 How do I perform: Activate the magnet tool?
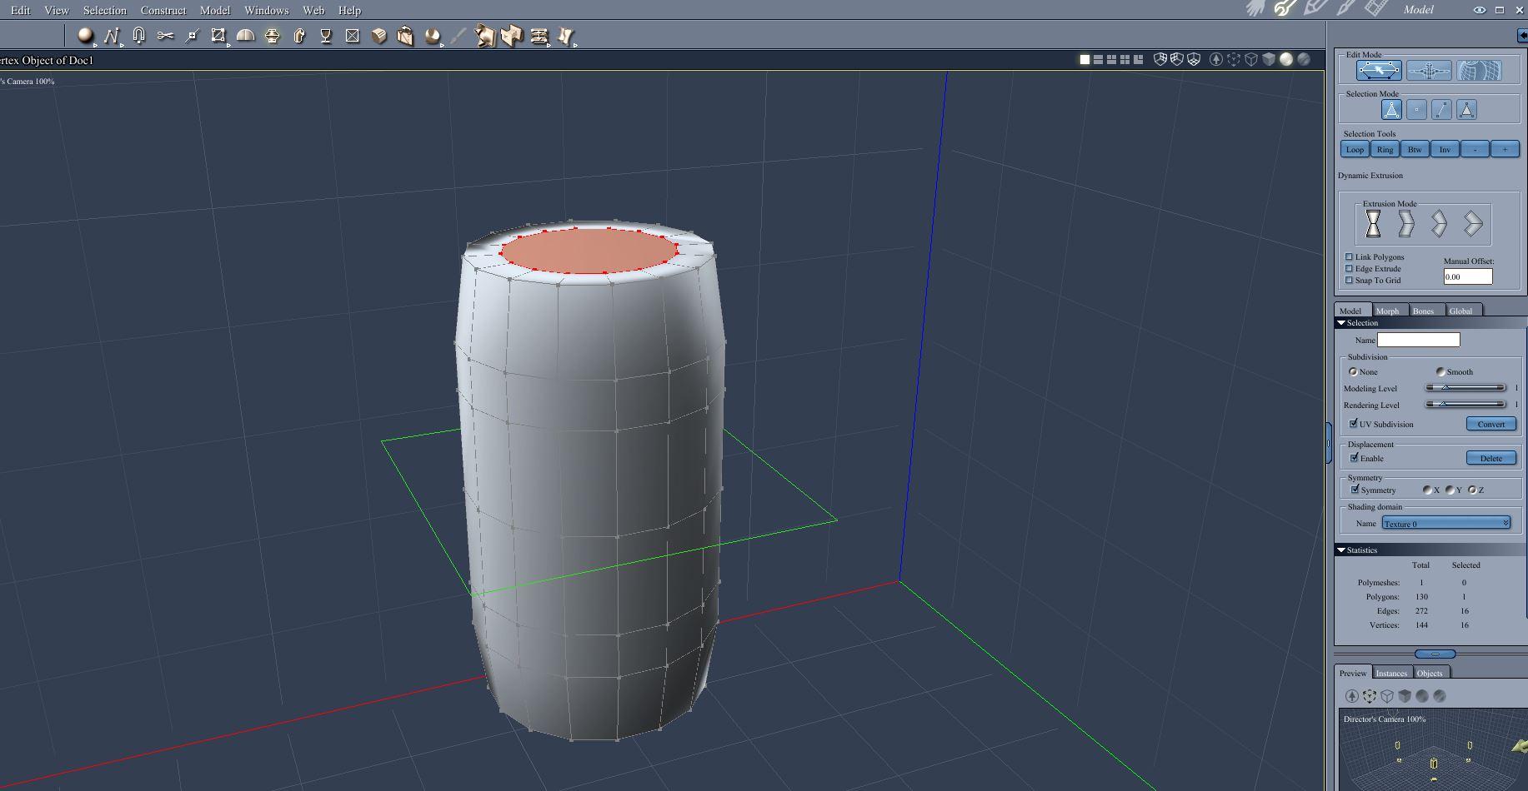[139, 36]
